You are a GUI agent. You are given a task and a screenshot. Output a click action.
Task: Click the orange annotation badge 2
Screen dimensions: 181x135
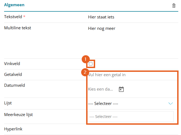86,72
